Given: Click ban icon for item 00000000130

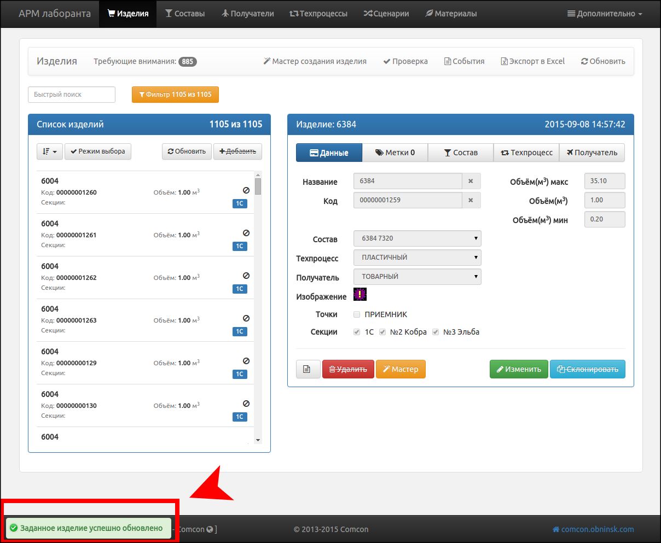Looking at the screenshot, I should (x=246, y=404).
